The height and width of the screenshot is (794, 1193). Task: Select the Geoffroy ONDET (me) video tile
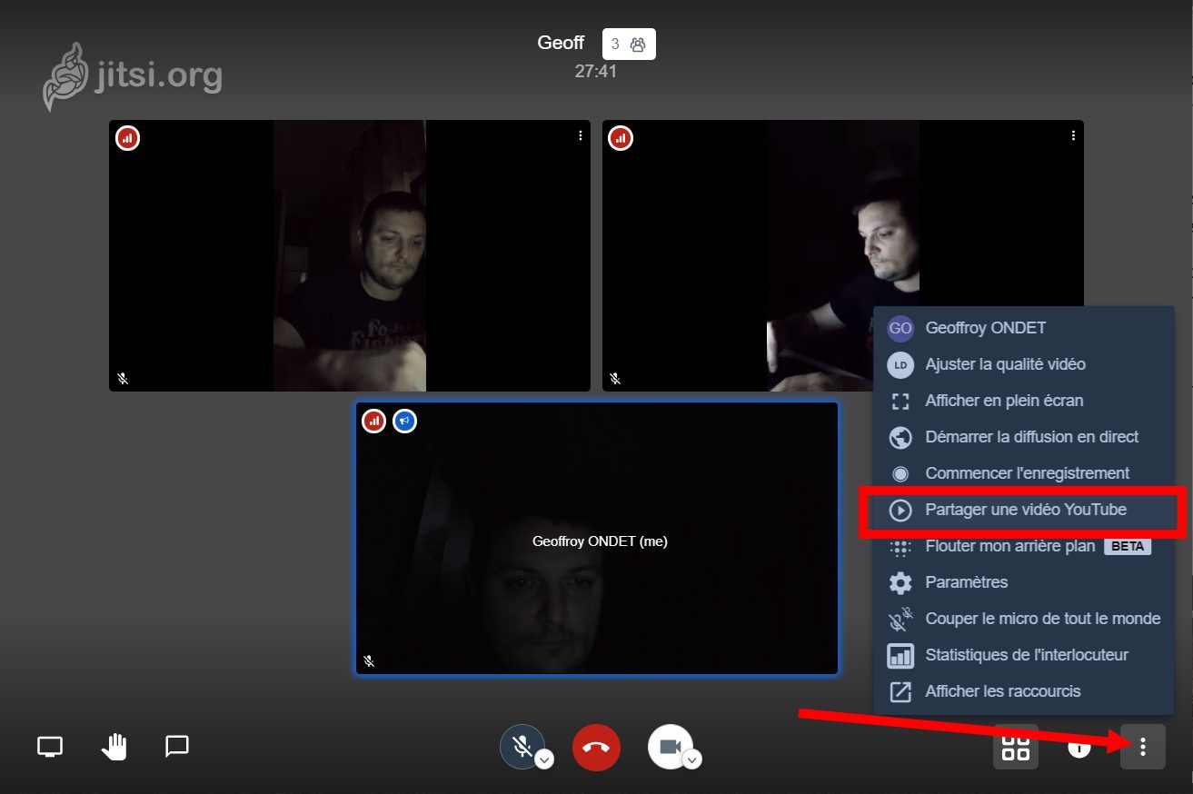pos(597,539)
